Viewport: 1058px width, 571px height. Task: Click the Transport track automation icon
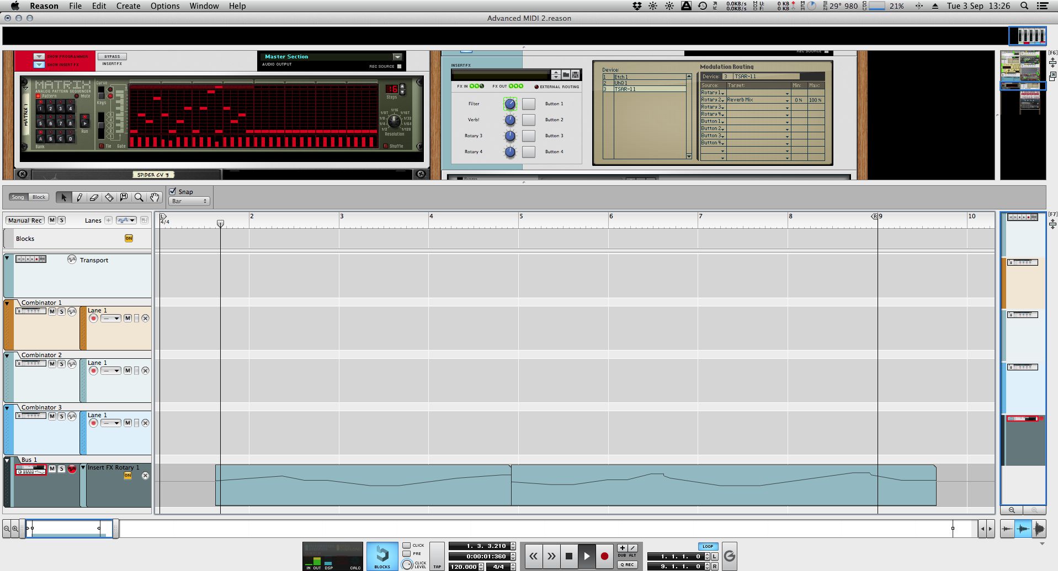72,260
